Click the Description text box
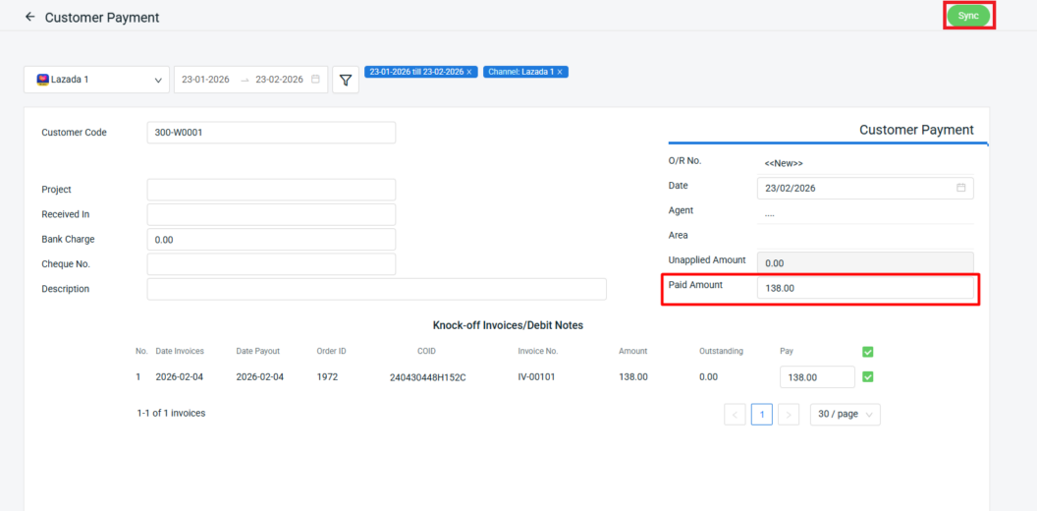This screenshot has height=511, width=1037. (x=376, y=289)
